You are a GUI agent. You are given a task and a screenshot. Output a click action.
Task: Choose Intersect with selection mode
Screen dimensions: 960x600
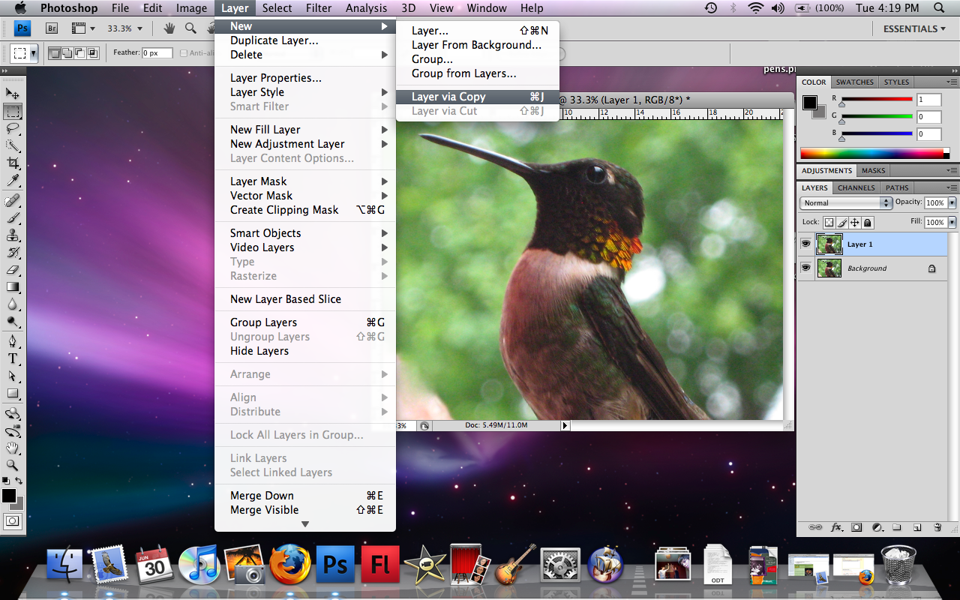[93, 53]
